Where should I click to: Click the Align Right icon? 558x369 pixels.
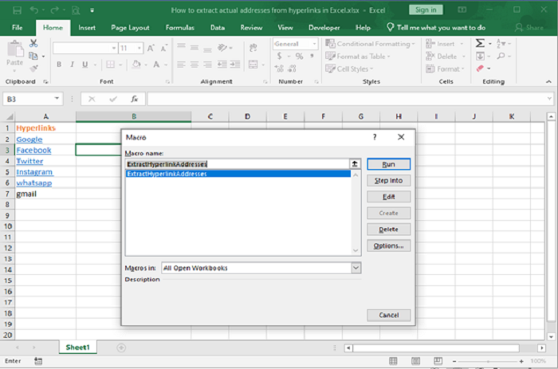pos(207,65)
